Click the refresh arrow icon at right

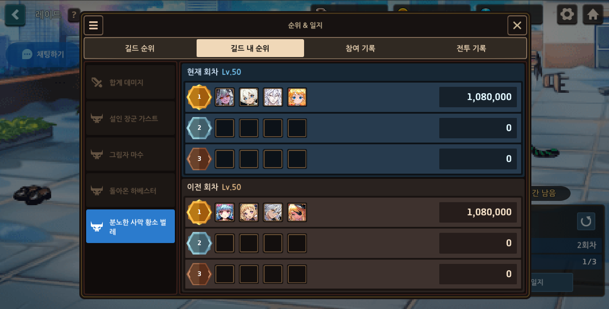point(586,221)
